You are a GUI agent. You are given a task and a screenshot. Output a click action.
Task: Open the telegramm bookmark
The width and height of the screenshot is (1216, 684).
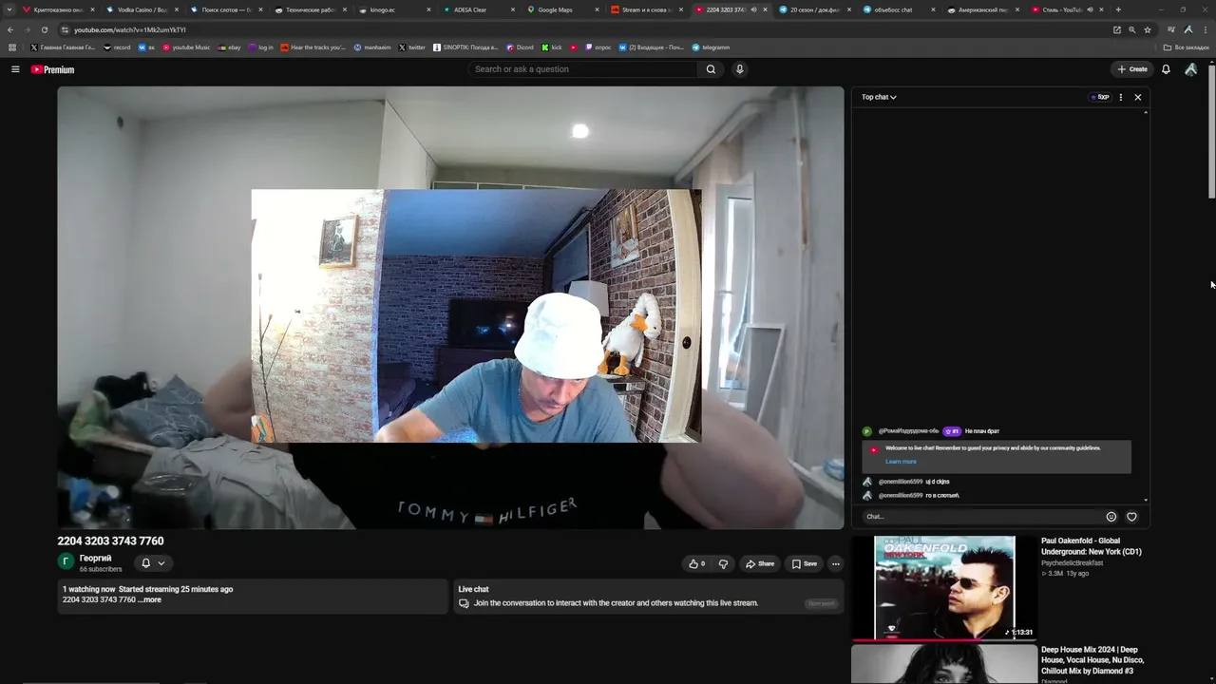click(711, 47)
